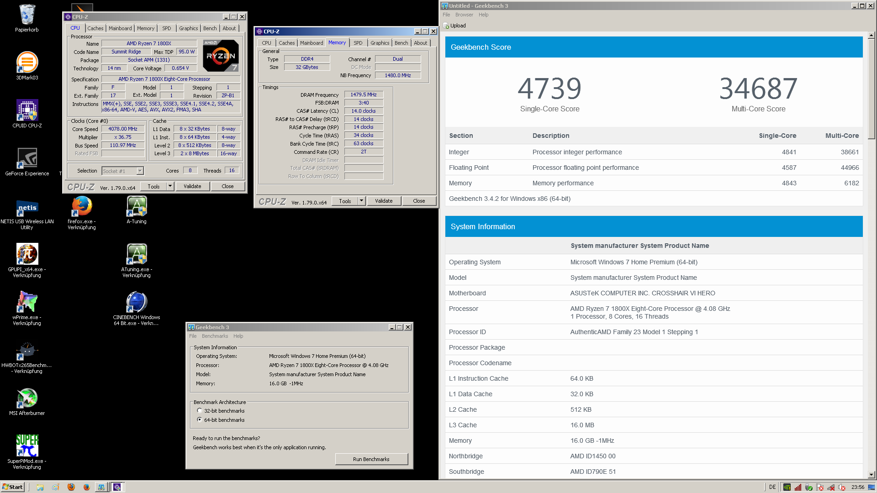Click the DRAM Frequency 1479.5 MHz value

[364, 94]
